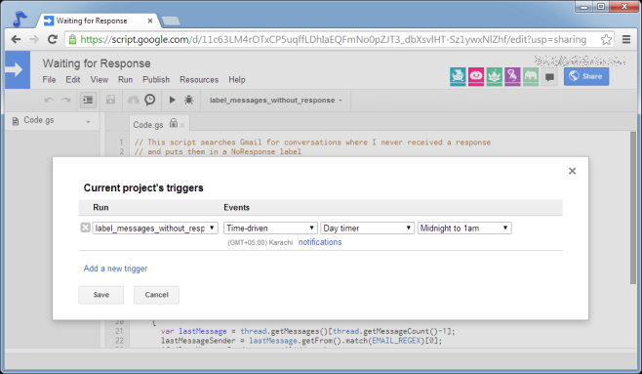Click the Waiting for Response project title

pos(97,63)
